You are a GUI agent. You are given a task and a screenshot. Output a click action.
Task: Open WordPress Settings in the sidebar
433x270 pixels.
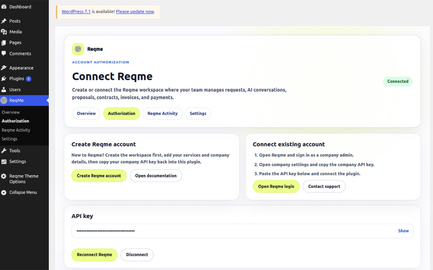pyautogui.click(x=24, y=162)
